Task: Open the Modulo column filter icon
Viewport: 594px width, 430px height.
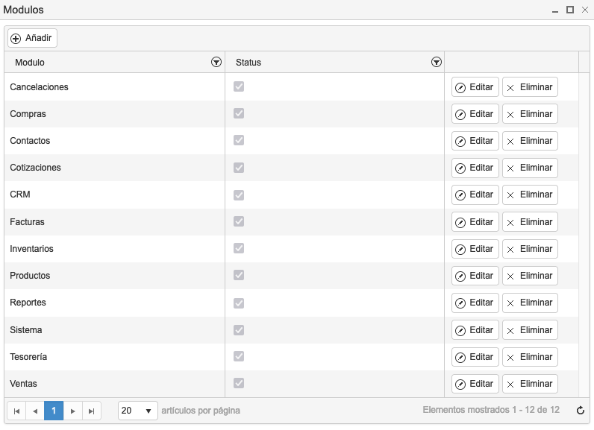Action: point(216,62)
